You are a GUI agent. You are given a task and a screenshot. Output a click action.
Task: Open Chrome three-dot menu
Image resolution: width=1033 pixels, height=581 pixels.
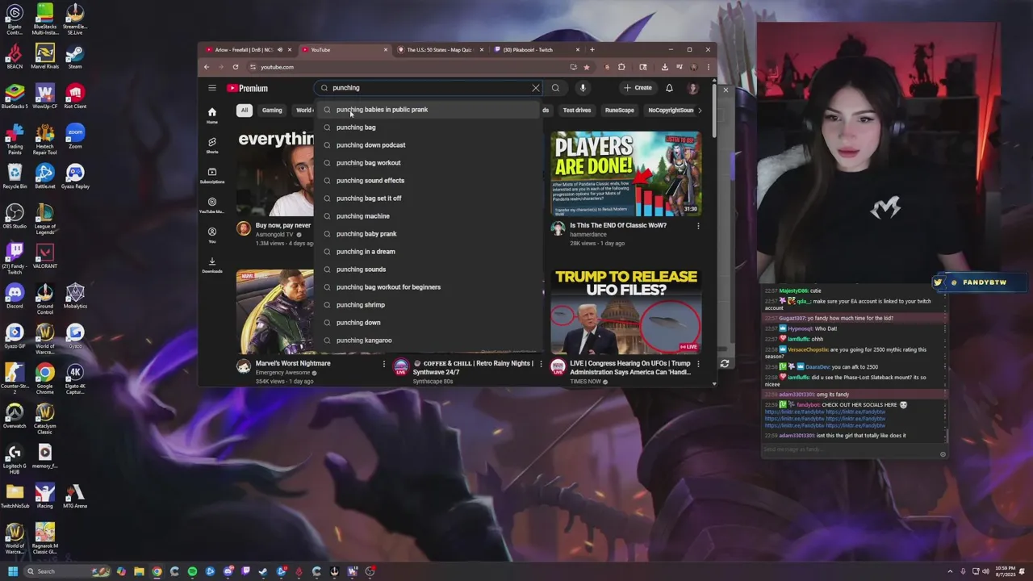click(x=708, y=67)
